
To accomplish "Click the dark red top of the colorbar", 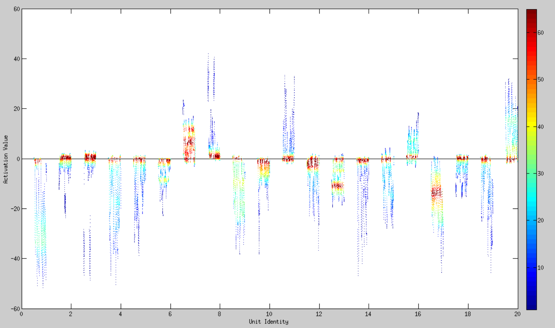I will (x=531, y=12).
